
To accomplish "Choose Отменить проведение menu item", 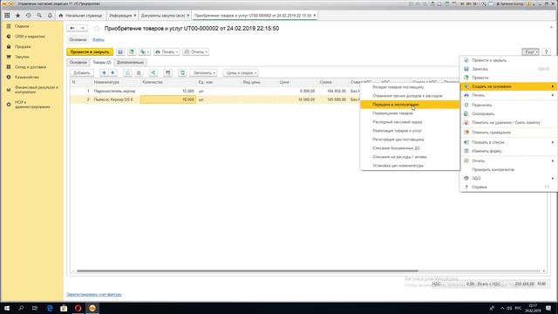I will click(508, 133).
